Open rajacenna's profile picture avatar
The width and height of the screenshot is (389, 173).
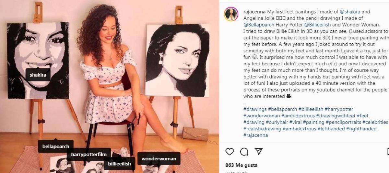[x=231, y=14]
